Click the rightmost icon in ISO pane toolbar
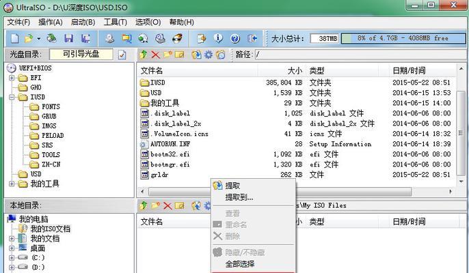Viewport: 469px width, 273px height. 220,55
